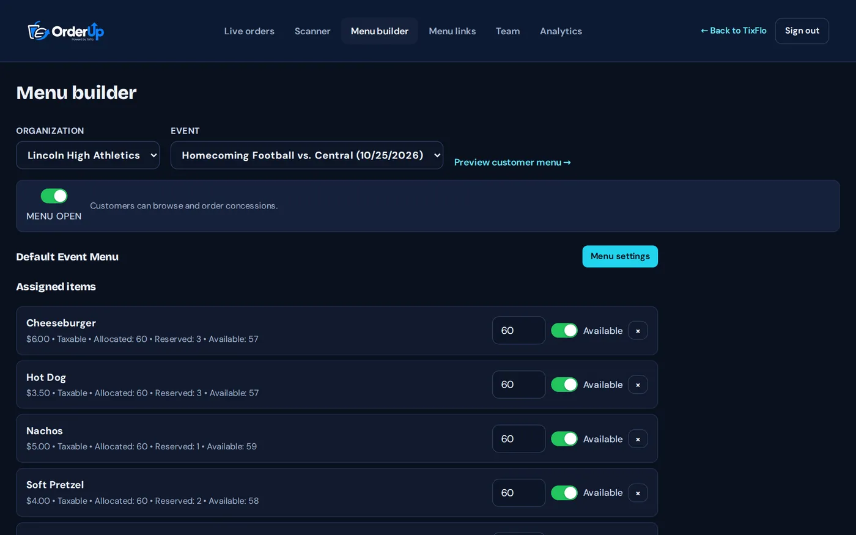Remove the Cheeseburger item with the x button
856x535 pixels.
638,331
